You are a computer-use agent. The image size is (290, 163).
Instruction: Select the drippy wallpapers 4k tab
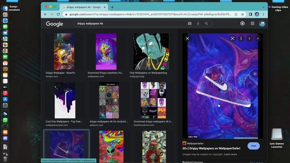(83, 7)
